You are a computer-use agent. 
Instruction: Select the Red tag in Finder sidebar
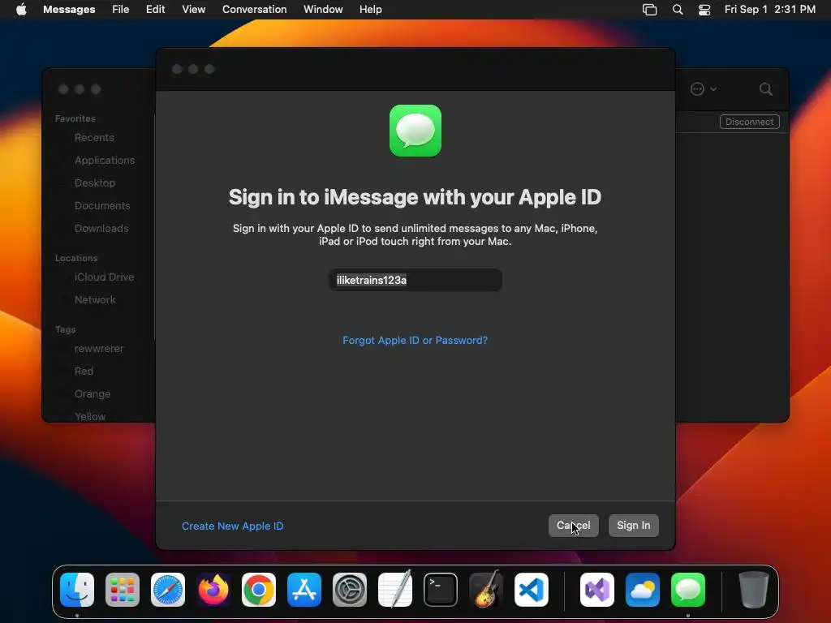coord(84,372)
